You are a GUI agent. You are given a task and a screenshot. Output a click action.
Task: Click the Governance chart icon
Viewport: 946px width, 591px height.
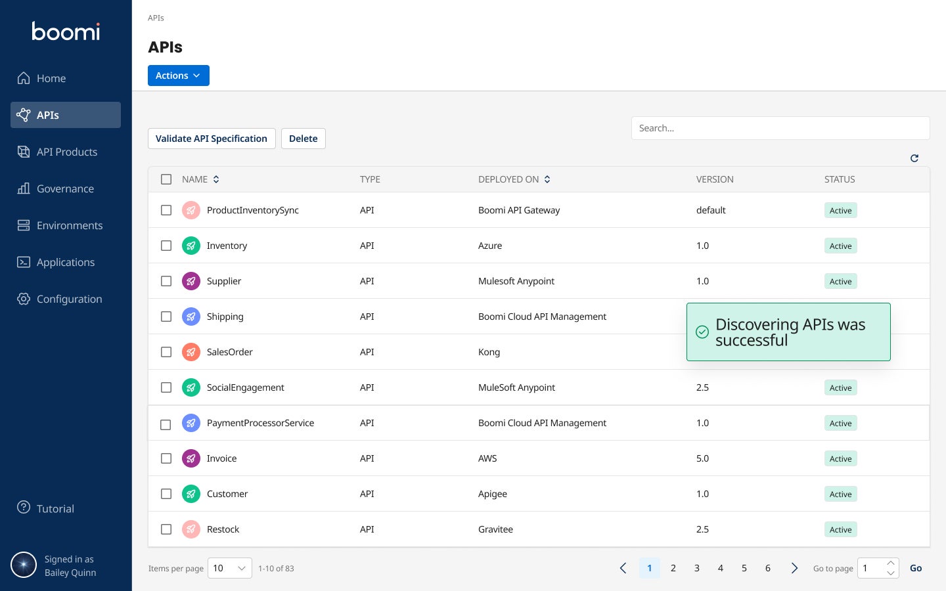pyautogui.click(x=24, y=188)
